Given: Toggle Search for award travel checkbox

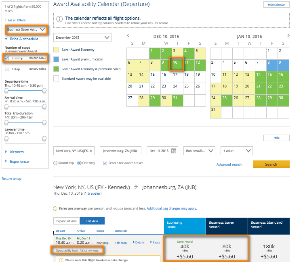Looking at the screenshot, I should (x=105, y=163).
